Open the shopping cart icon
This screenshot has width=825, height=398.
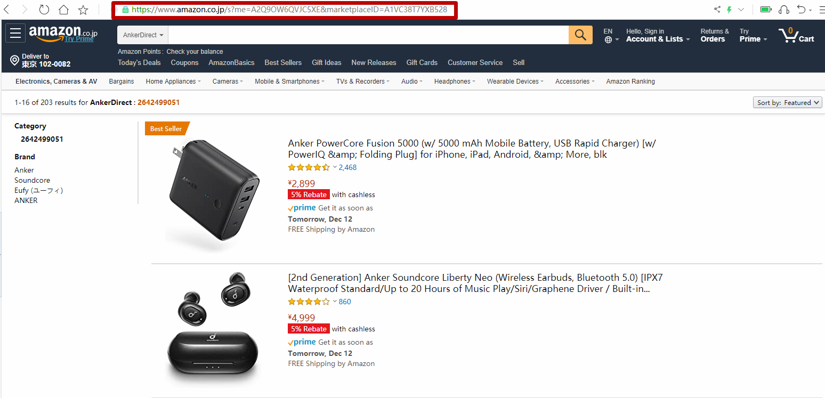tap(796, 35)
